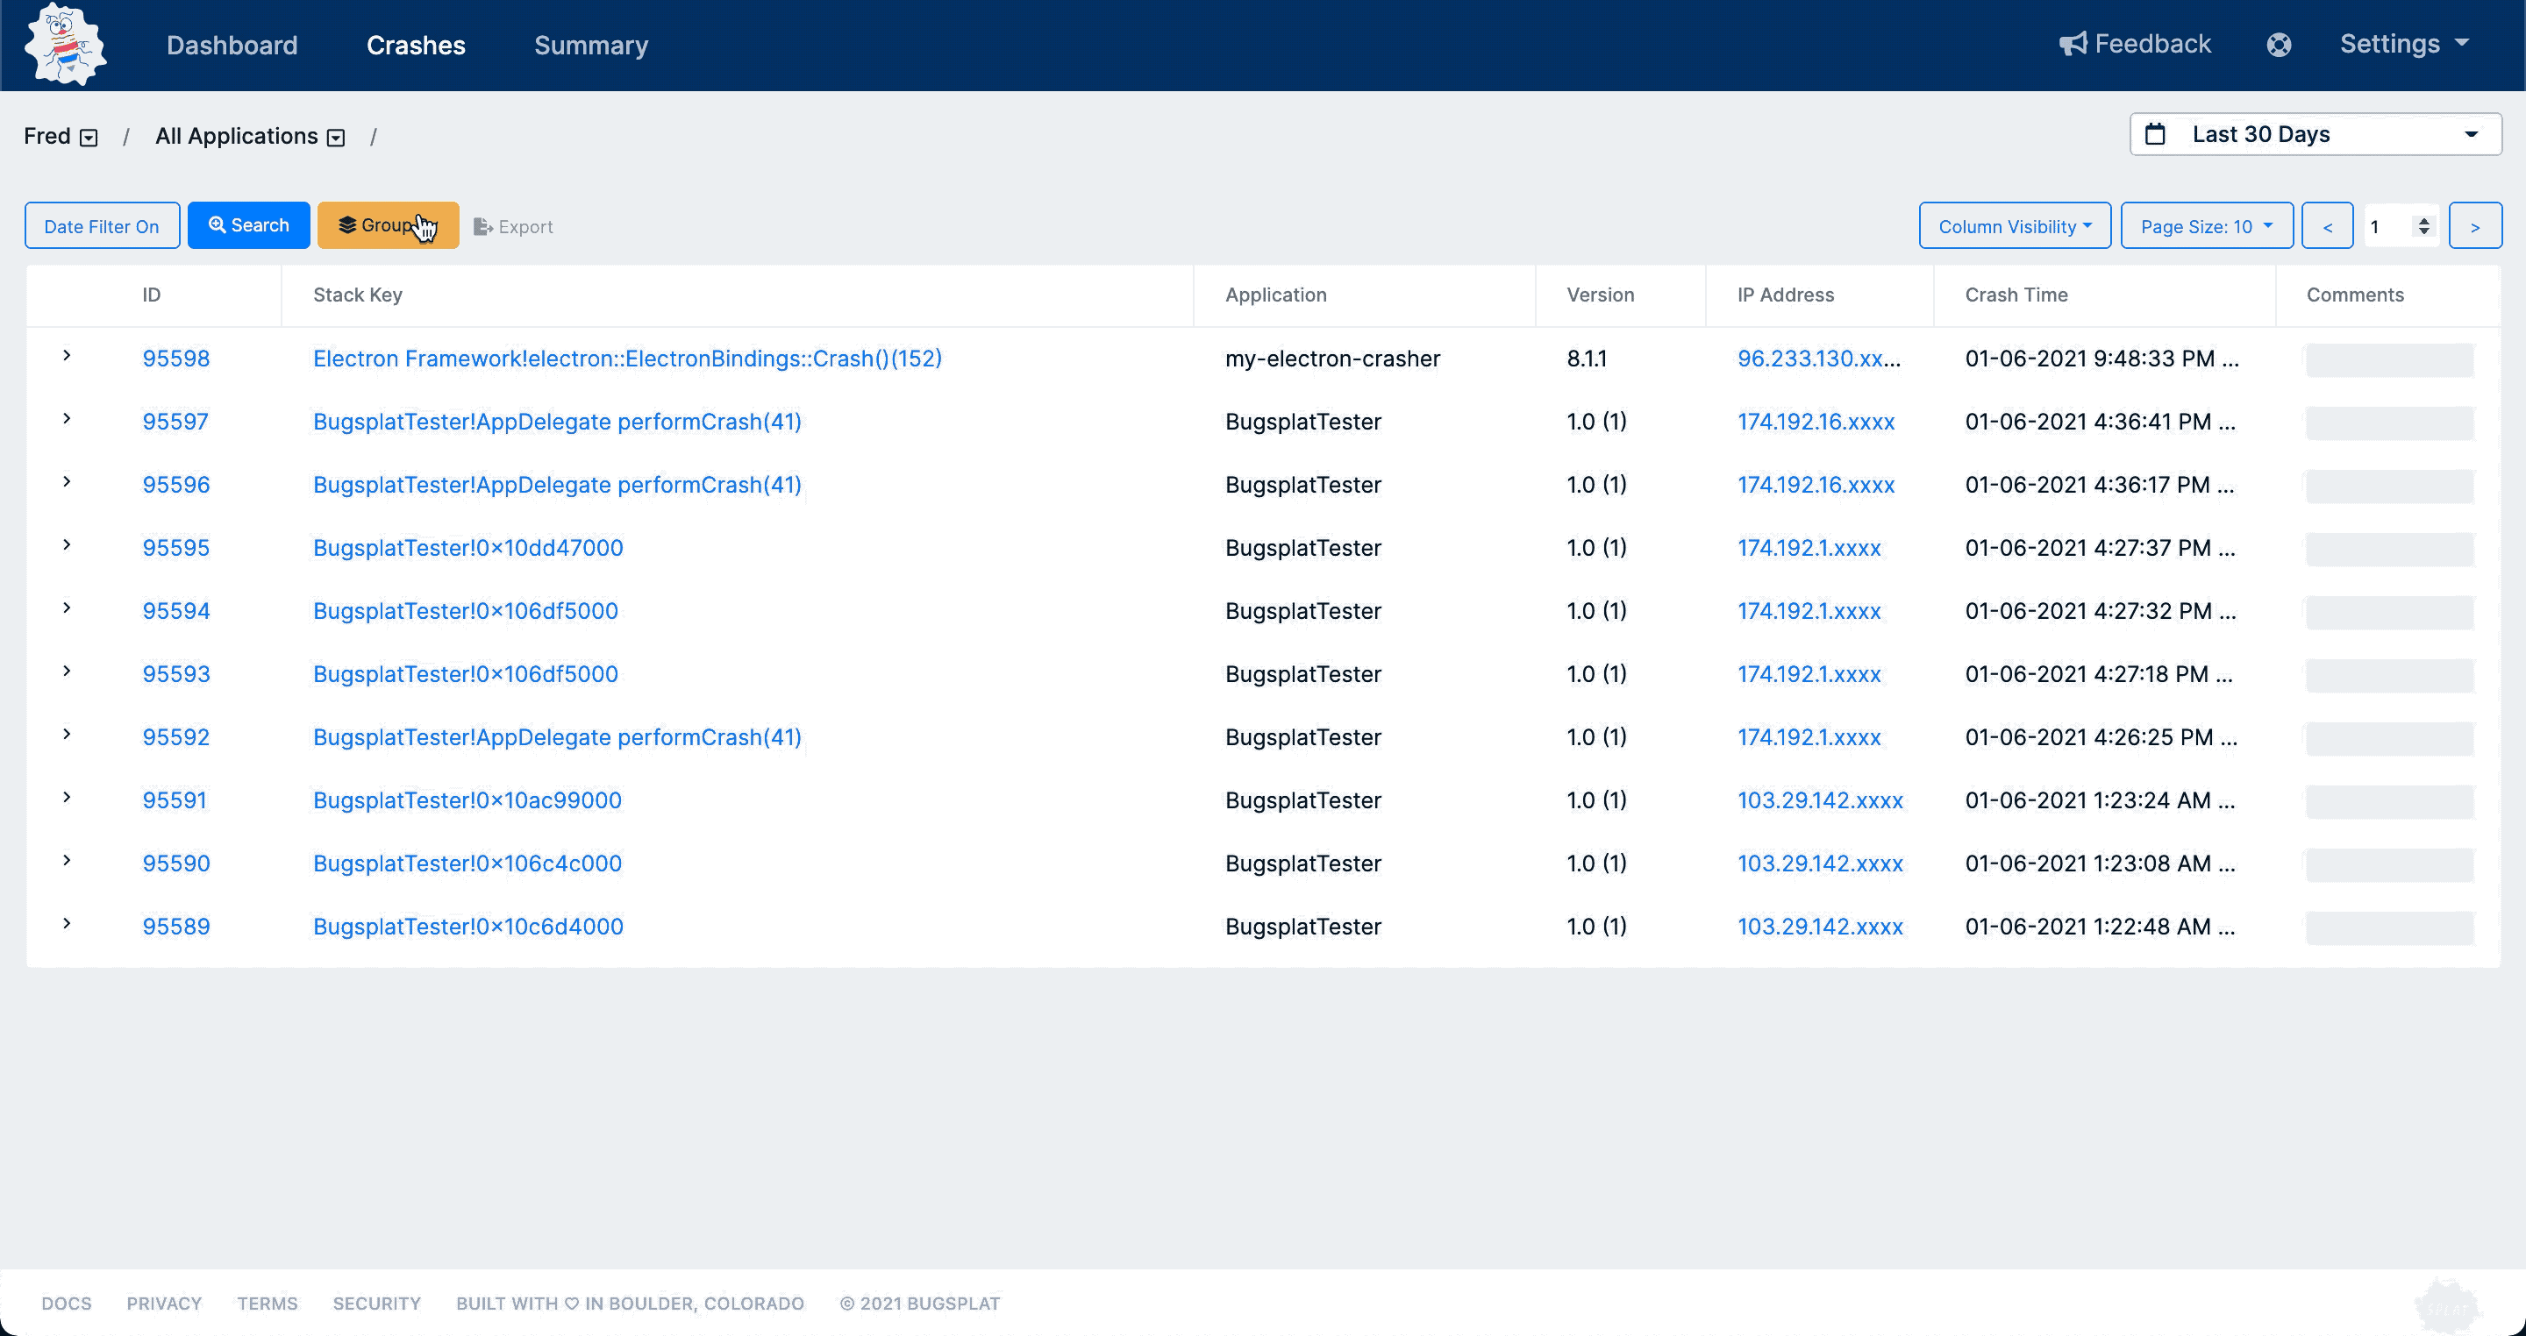Screen dimensions: 2526x1336
Task: Open the All Applications dropdown box
Action: pos(336,138)
